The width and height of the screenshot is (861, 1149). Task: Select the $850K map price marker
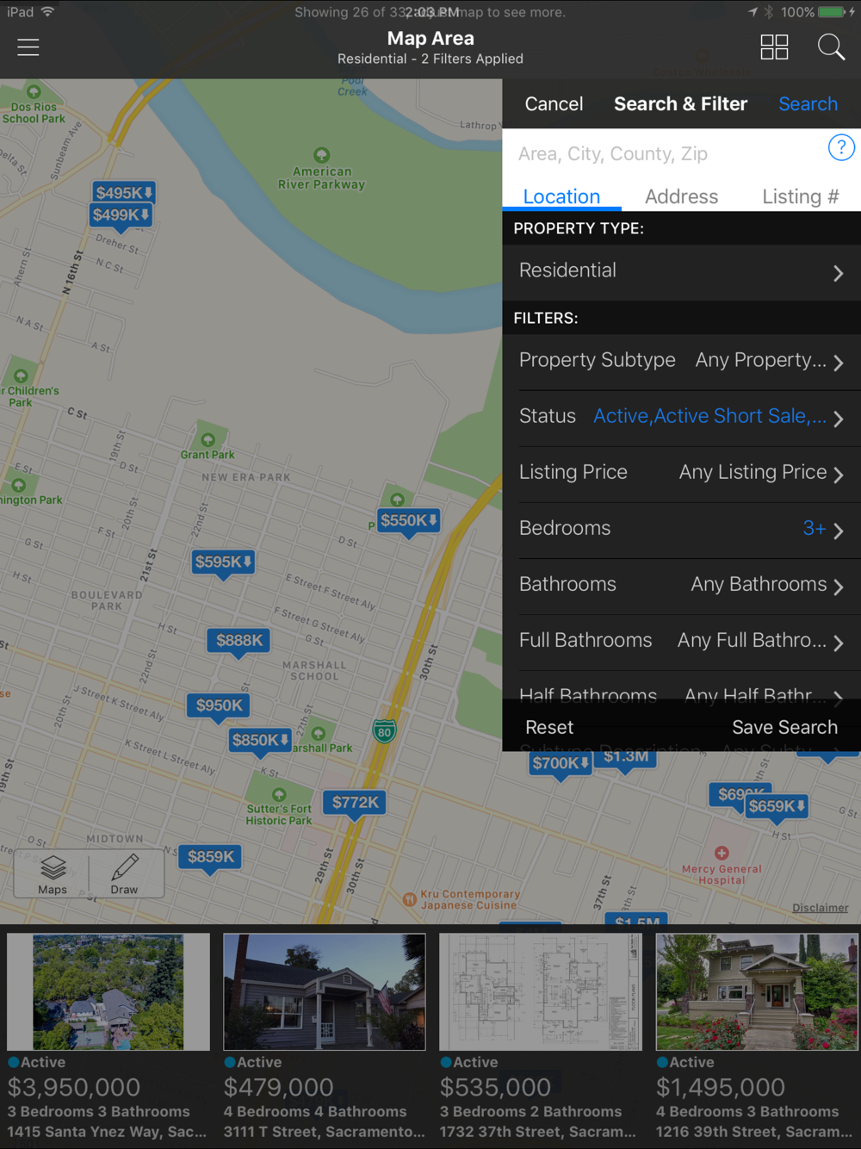pos(260,741)
